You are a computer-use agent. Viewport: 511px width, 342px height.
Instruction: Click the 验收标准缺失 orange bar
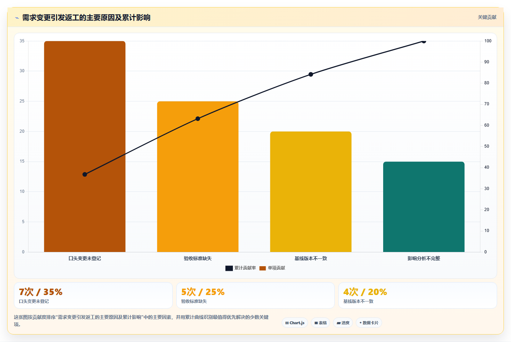(198, 177)
